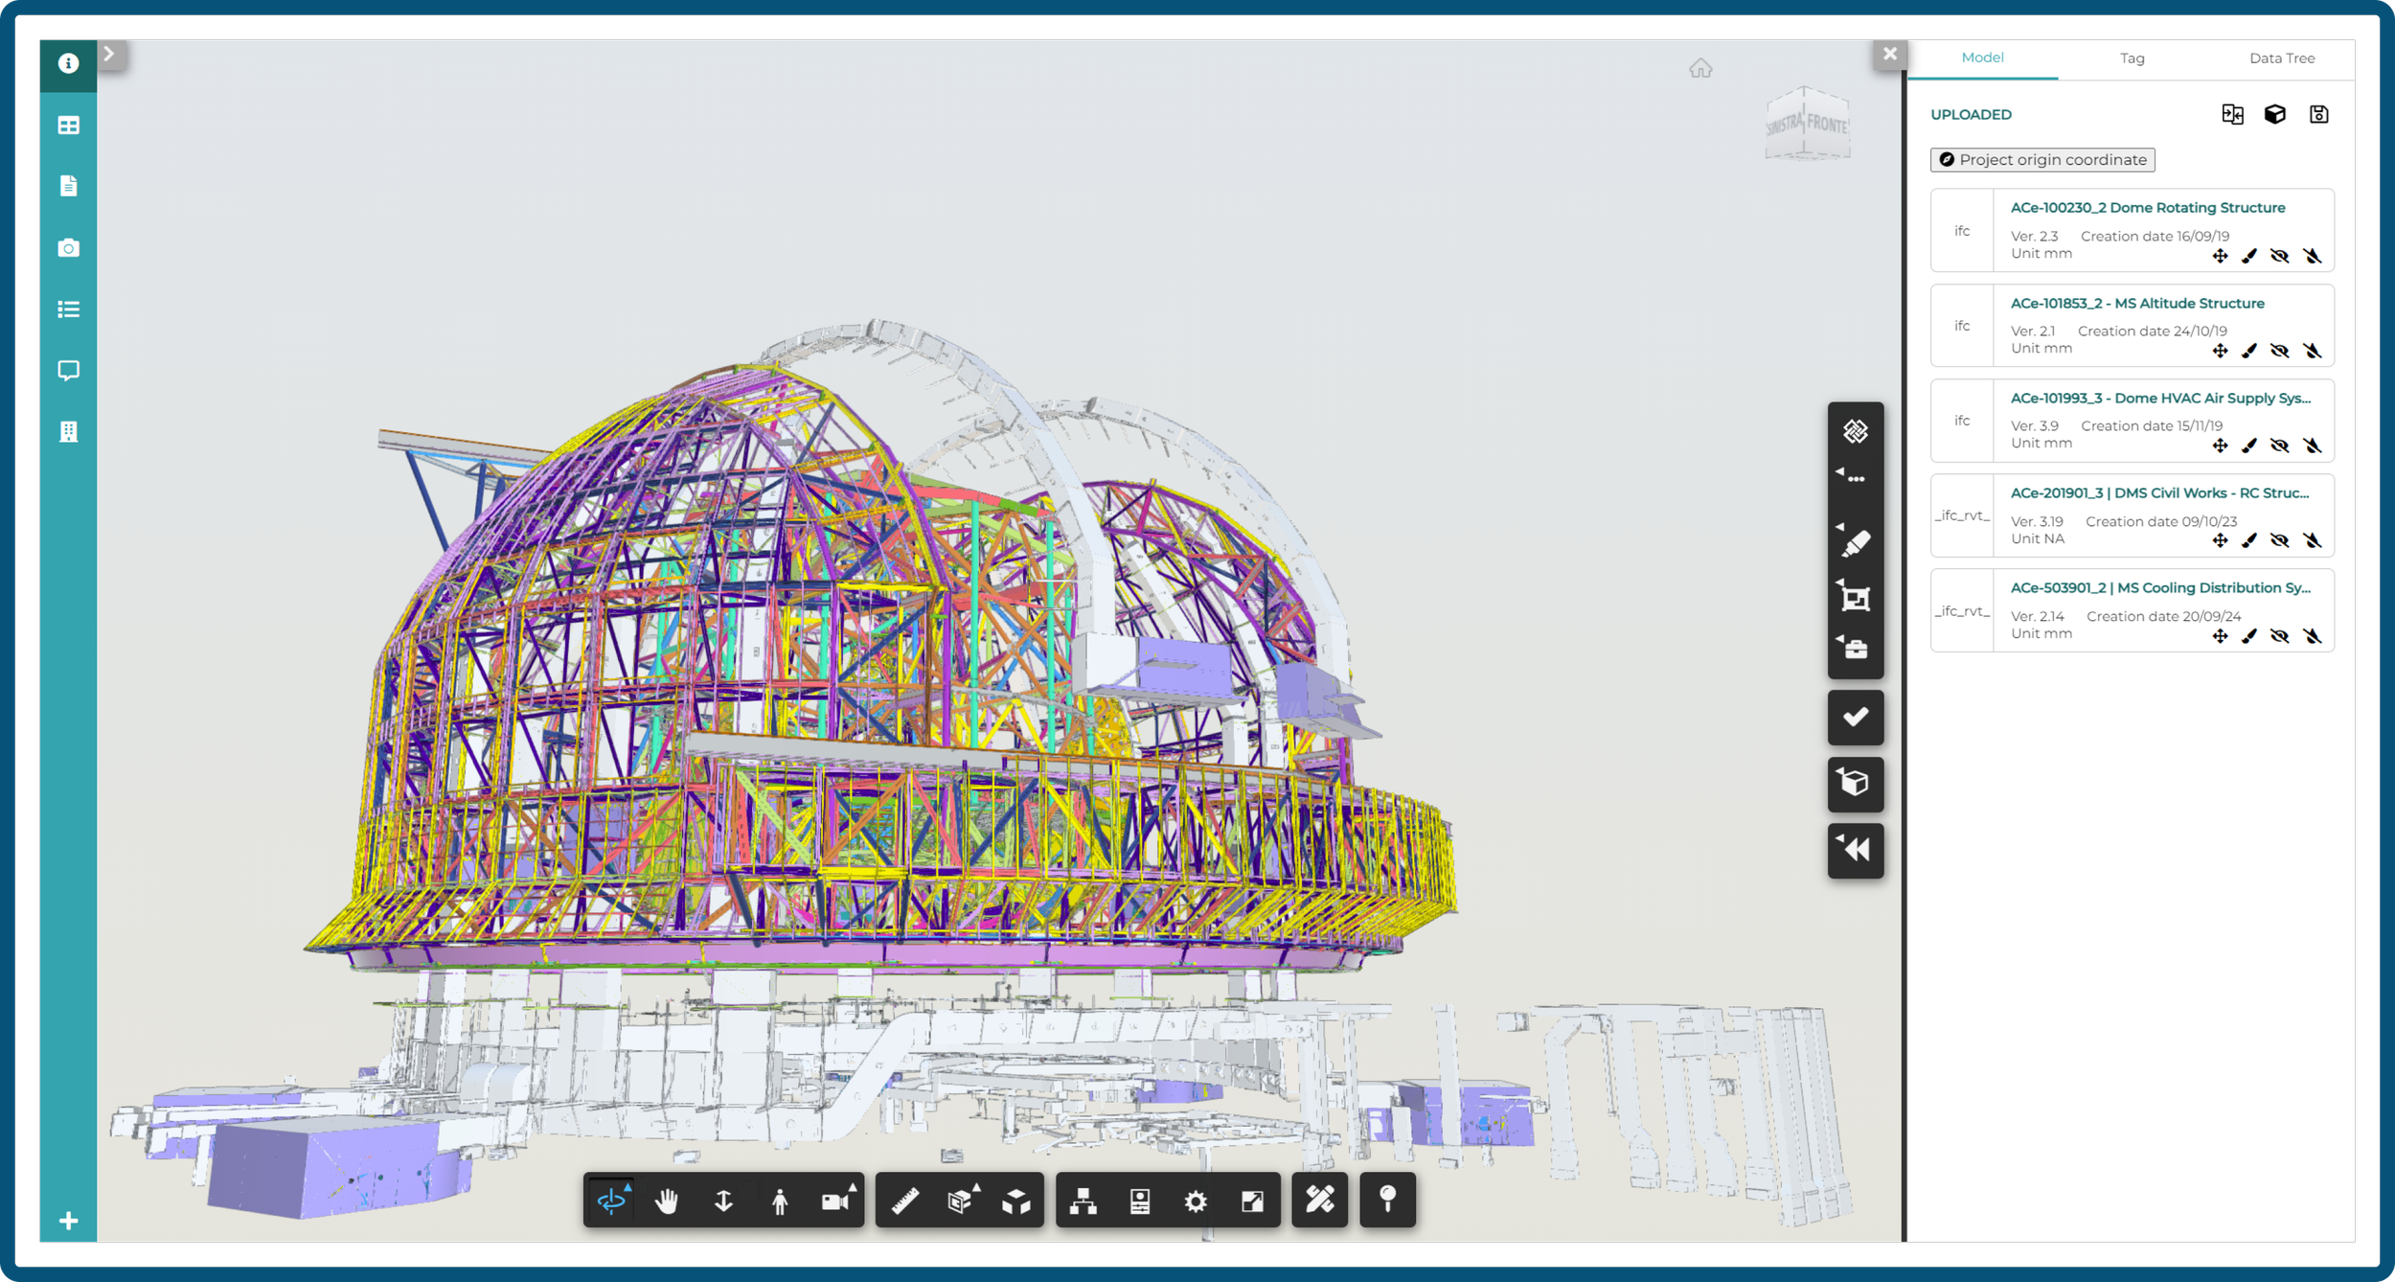This screenshot has height=1282, width=2395.
Task: Hide the MS Altitude Structure model
Action: [2280, 351]
